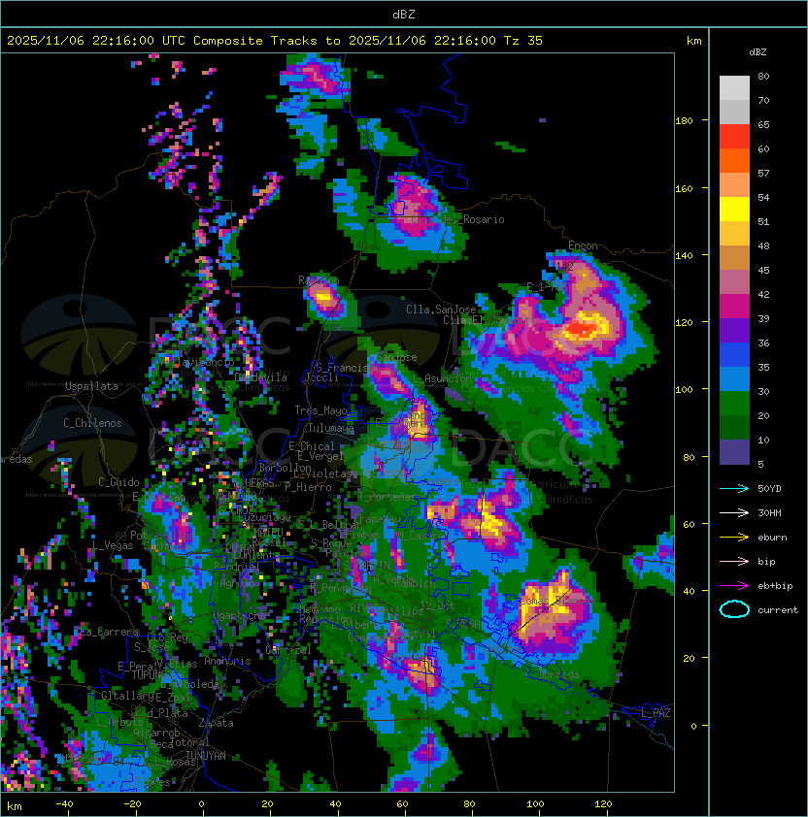Click the '12_Oct' place label

(437, 605)
